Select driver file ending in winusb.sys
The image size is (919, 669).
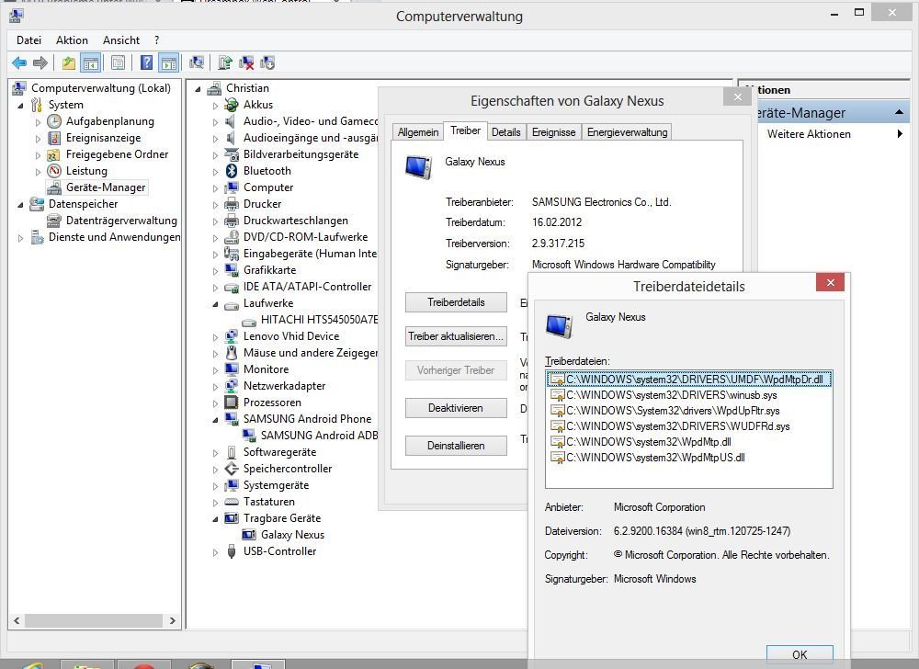tap(671, 395)
